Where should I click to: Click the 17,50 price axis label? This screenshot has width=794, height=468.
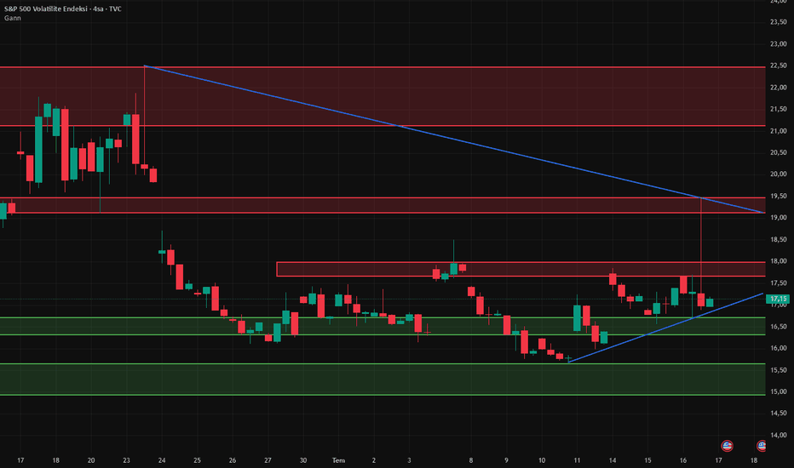tap(779, 283)
